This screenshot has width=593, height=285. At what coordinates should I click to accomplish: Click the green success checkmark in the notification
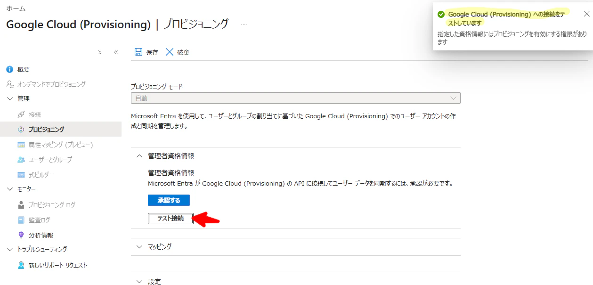coord(441,14)
